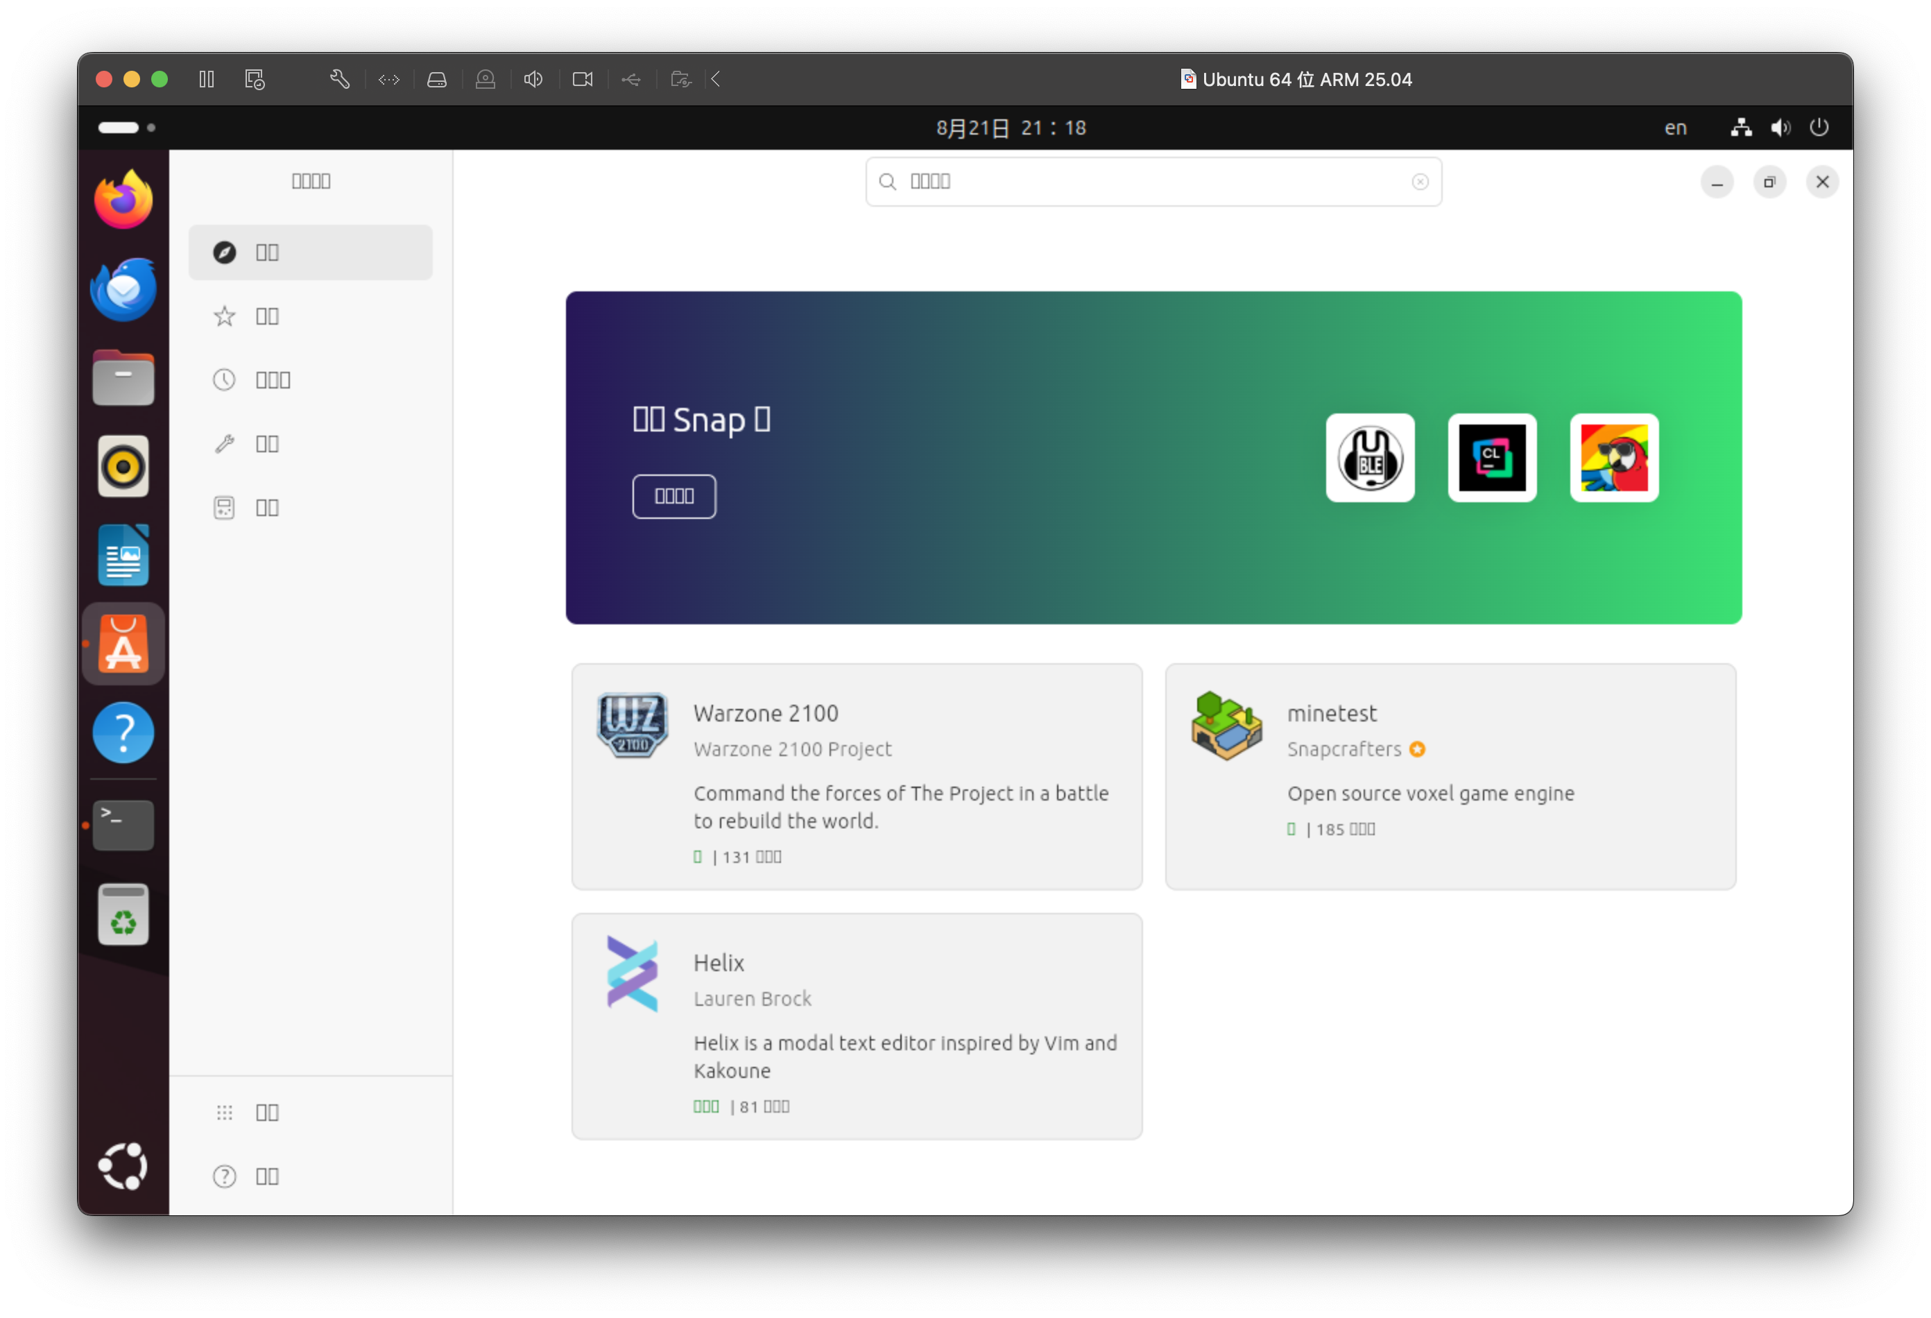Screen dimensions: 1931x1318
Task: Click the hard disk icon in VMware toolbar
Action: [x=437, y=79]
